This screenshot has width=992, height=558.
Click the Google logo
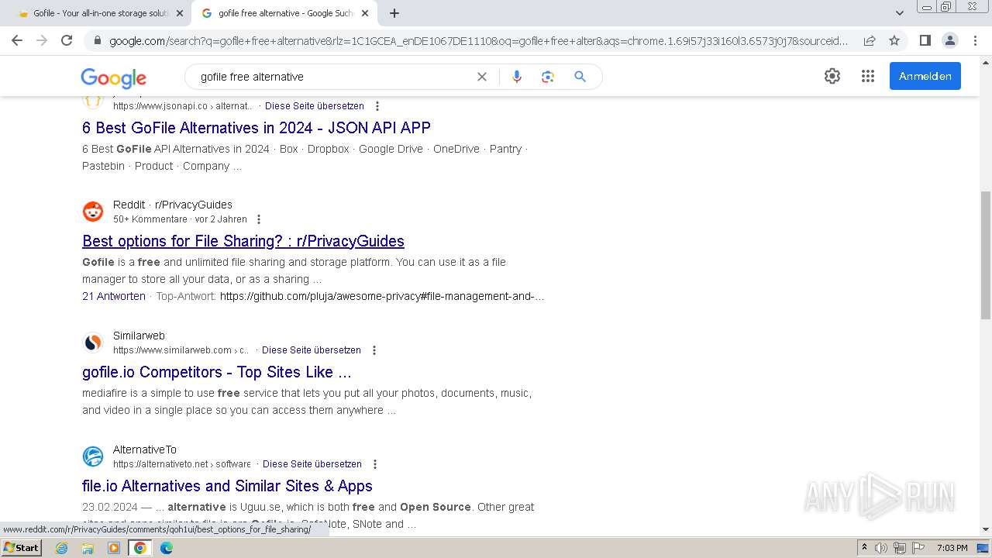(x=114, y=77)
